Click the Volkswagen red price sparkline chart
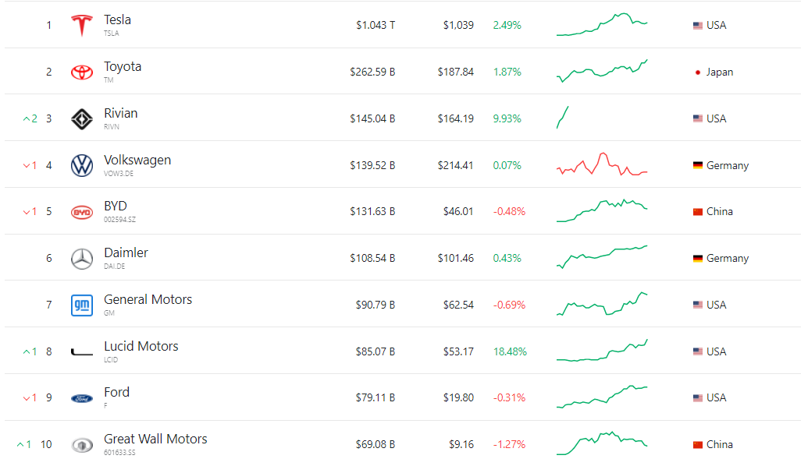The image size is (808, 466). coord(602,164)
